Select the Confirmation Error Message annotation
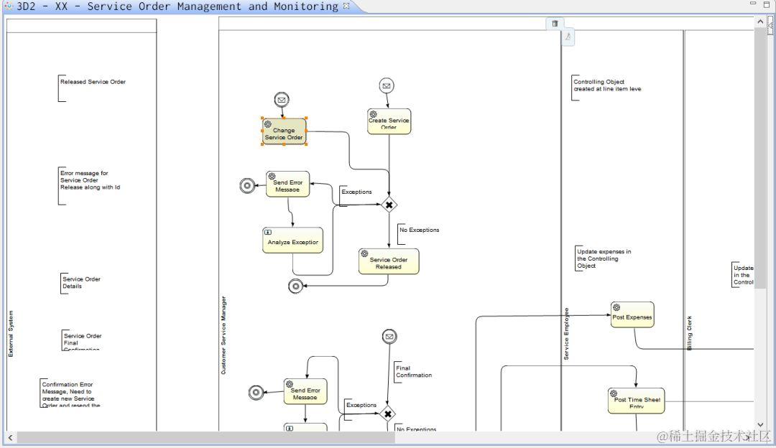 [x=70, y=393]
